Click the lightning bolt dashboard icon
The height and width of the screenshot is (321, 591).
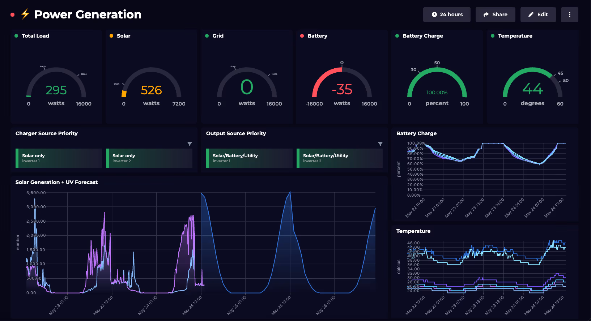tap(25, 14)
